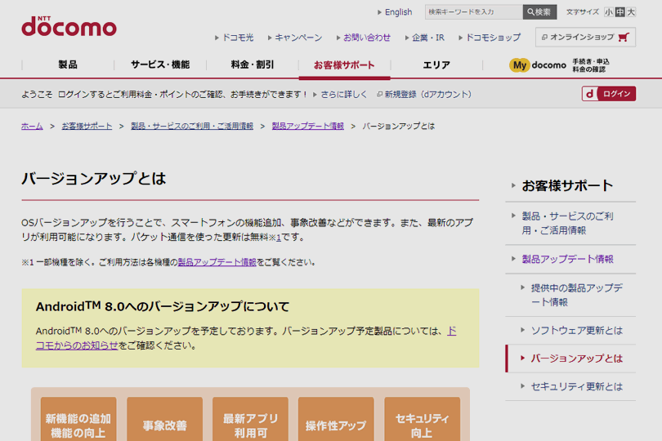The image size is (662, 441).
Task: Click the 新機能の追加 機能の向上 tile
Action: [78, 419]
